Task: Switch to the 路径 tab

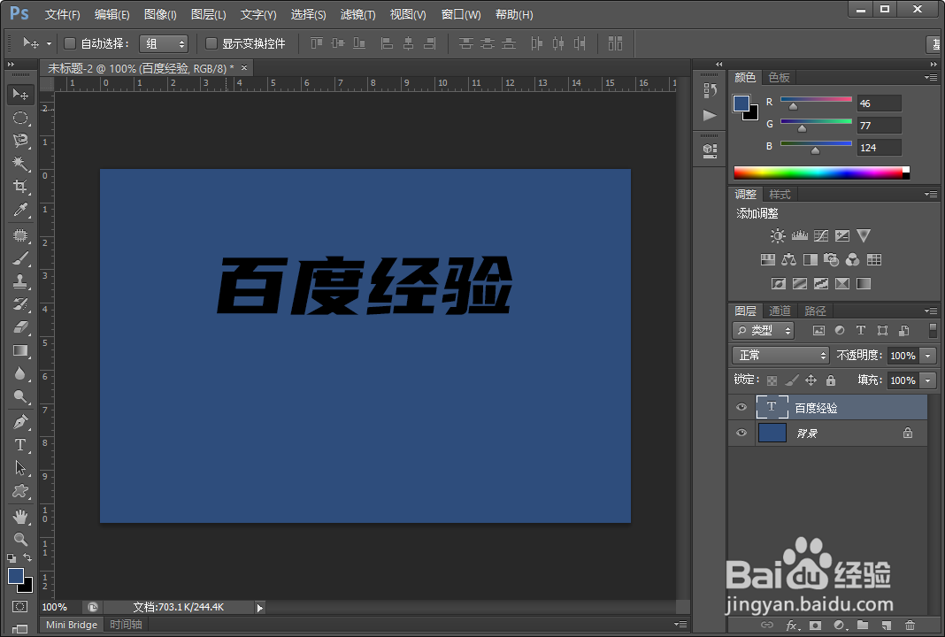Action: 815,311
